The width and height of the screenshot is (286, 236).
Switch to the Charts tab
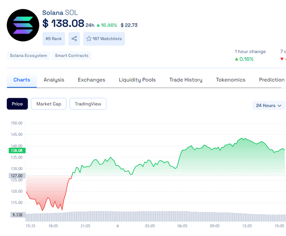[22, 80]
